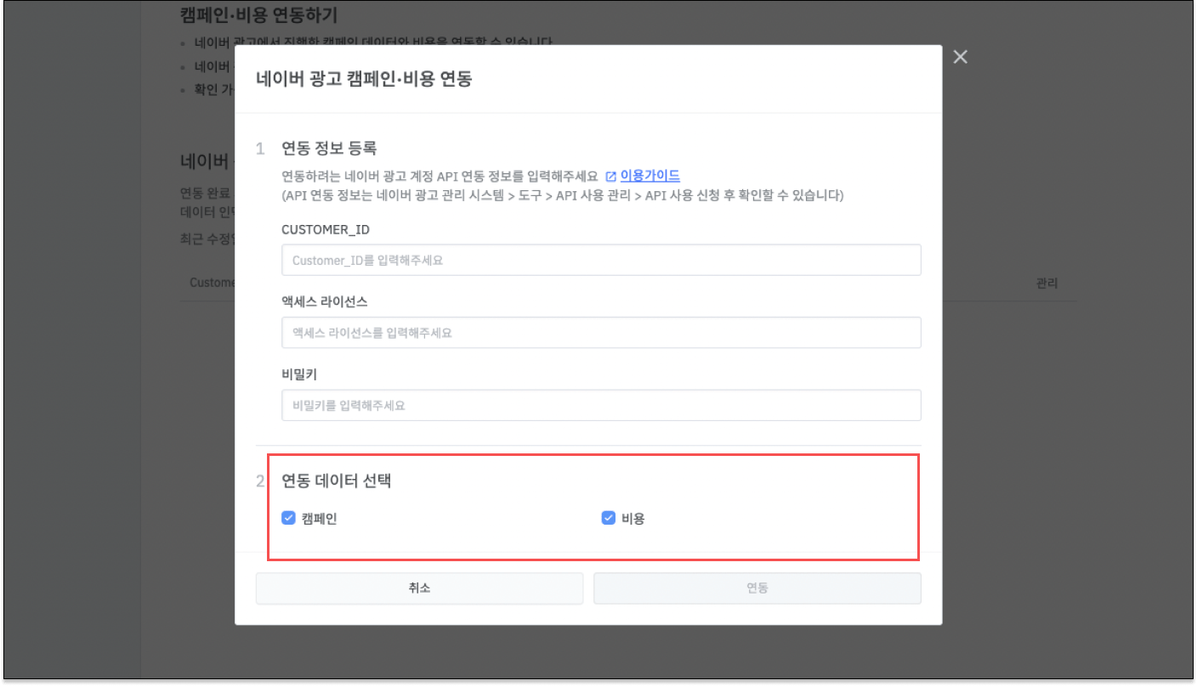Click the 관리 column header in background table

coord(1047,283)
